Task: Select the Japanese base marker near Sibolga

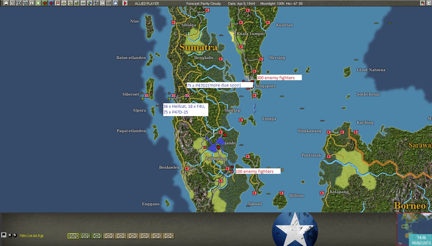Action: click(x=174, y=22)
